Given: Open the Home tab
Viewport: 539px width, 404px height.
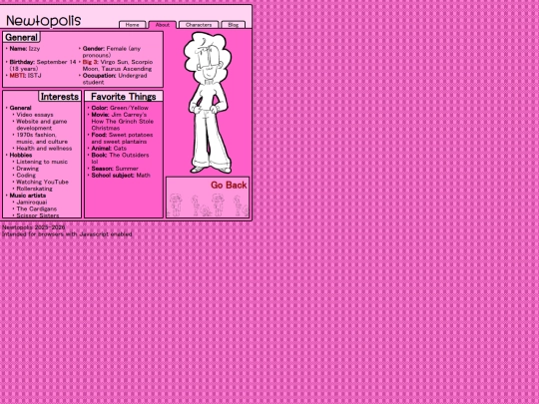Looking at the screenshot, I should coord(133,25).
